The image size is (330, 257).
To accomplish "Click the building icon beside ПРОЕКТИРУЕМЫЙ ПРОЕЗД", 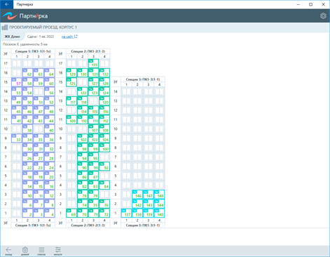I will (x=5, y=27).
